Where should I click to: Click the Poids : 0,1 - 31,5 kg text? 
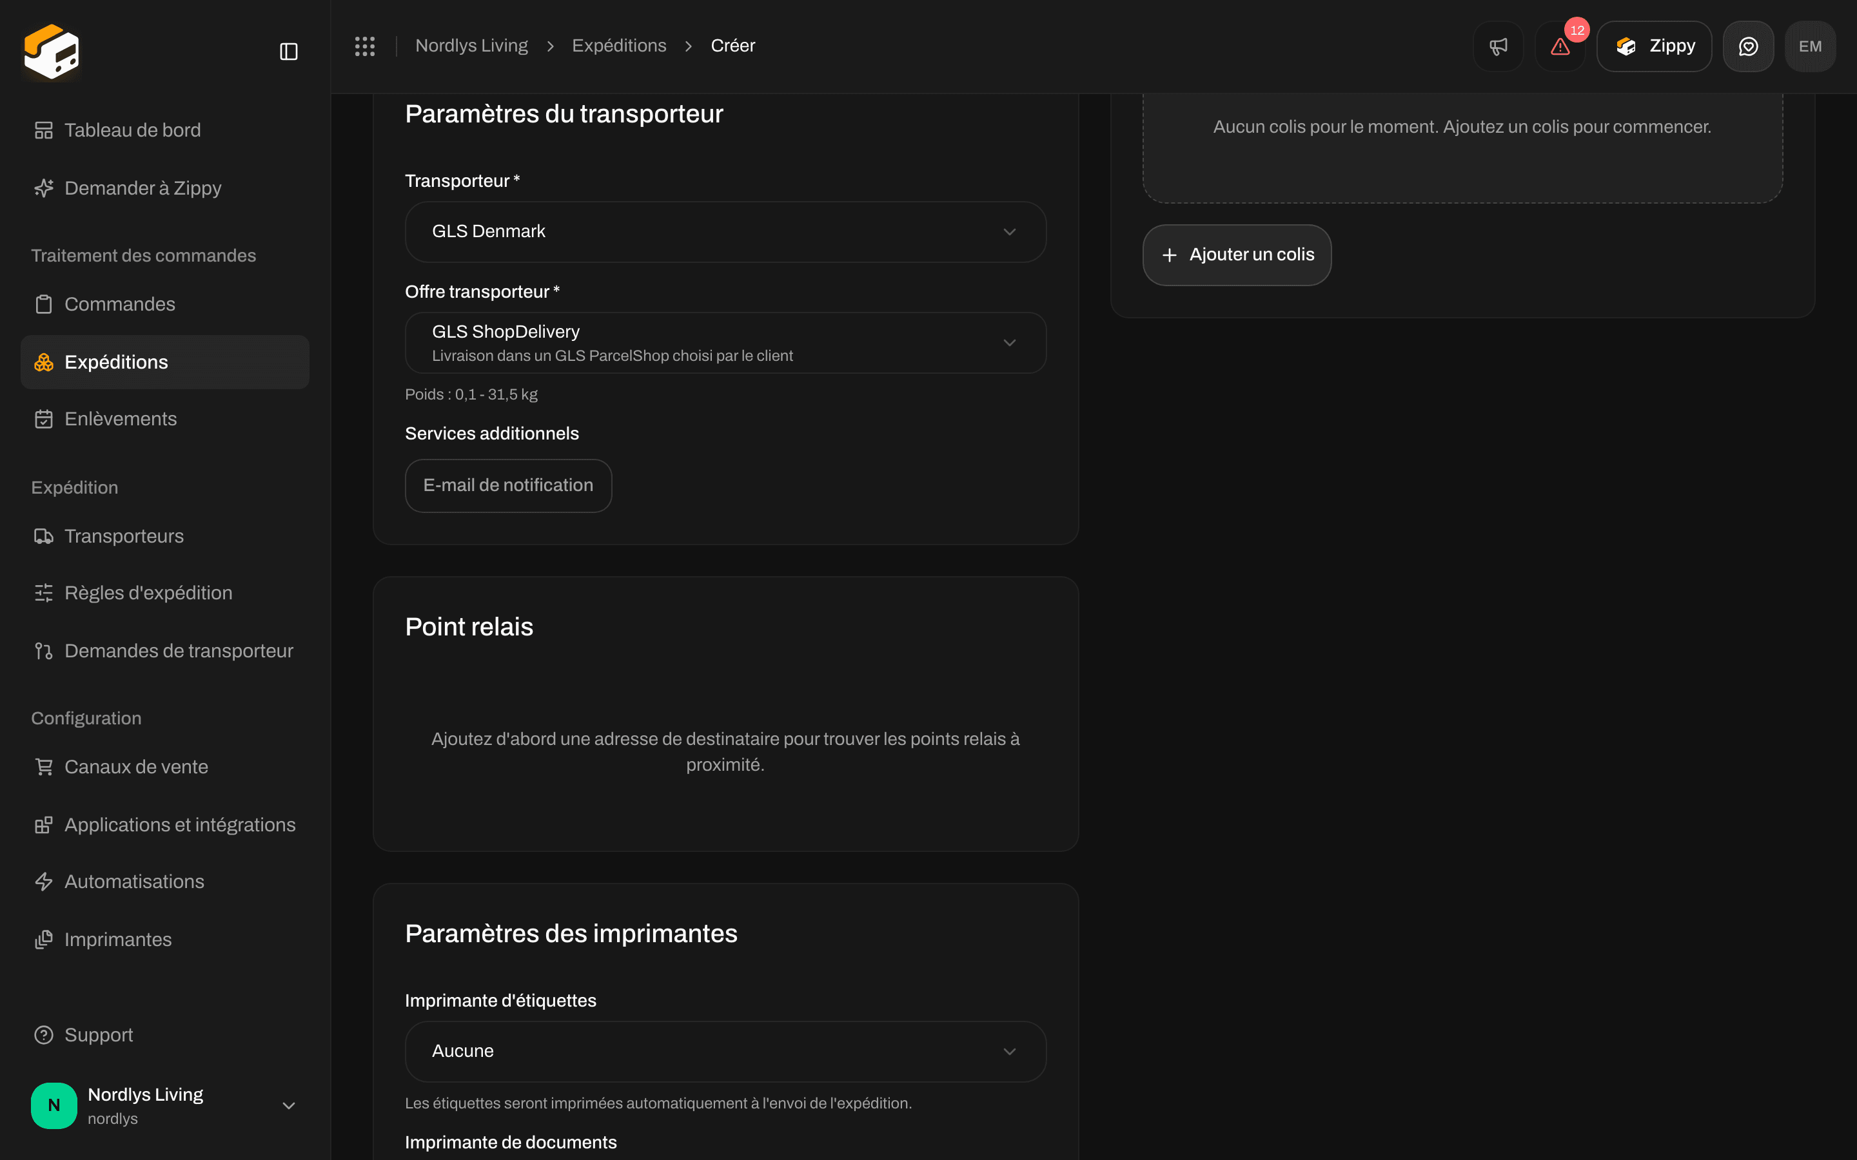click(471, 394)
